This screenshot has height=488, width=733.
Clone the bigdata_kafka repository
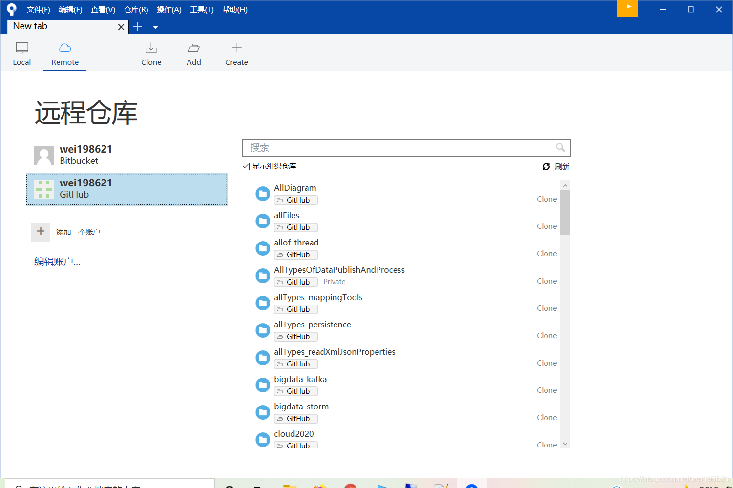pyautogui.click(x=546, y=390)
